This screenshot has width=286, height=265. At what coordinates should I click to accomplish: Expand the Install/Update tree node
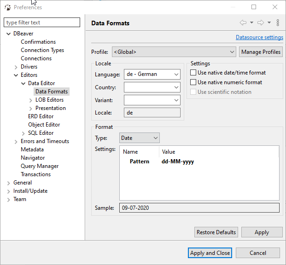(x=8, y=191)
